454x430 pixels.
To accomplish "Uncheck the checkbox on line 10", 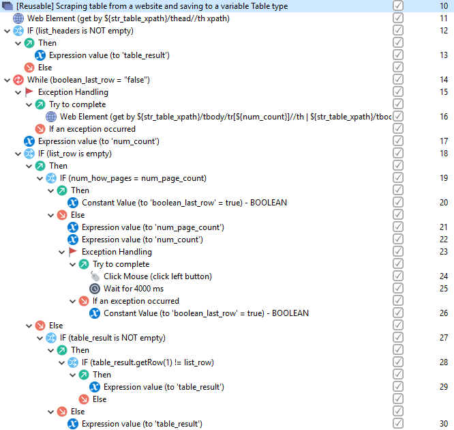I will pyautogui.click(x=398, y=5).
